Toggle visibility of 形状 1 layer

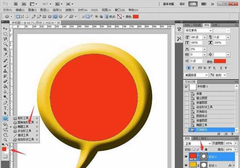[x=186, y=165]
